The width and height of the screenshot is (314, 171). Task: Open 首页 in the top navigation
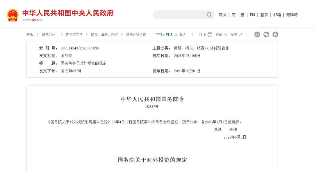click(x=222, y=15)
